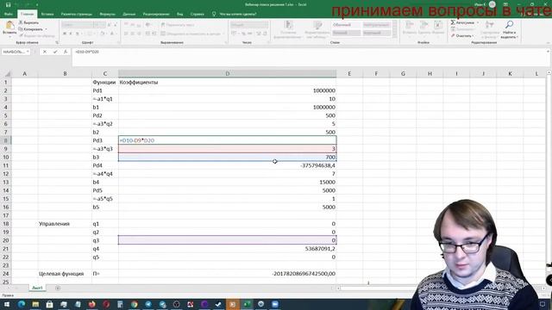Select cell D10 with value 700

click(228, 157)
